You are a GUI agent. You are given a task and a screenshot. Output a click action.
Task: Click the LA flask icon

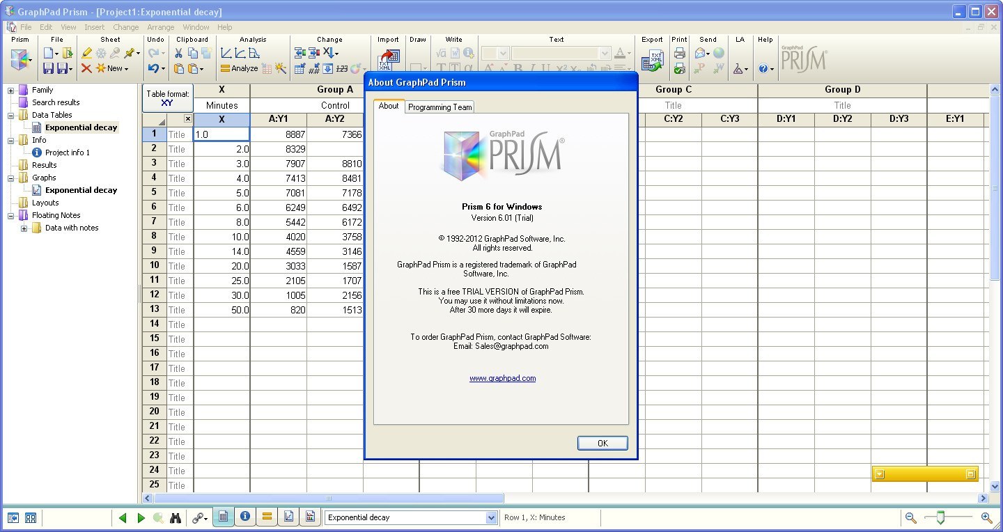point(738,69)
